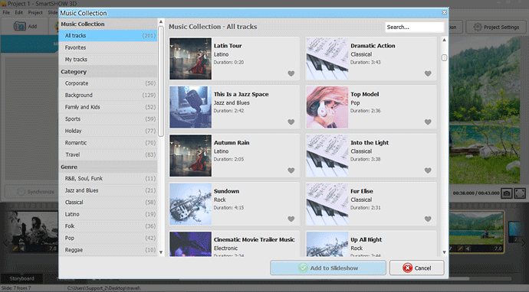Viewport: 529px width, 292px height.
Task: Filter by Holiday category
Action: click(x=108, y=131)
